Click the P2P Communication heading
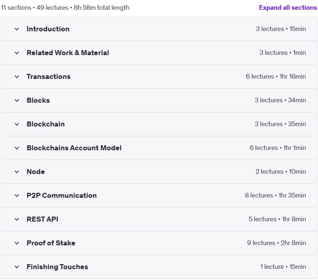The width and height of the screenshot is (318, 280). [62, 195]
